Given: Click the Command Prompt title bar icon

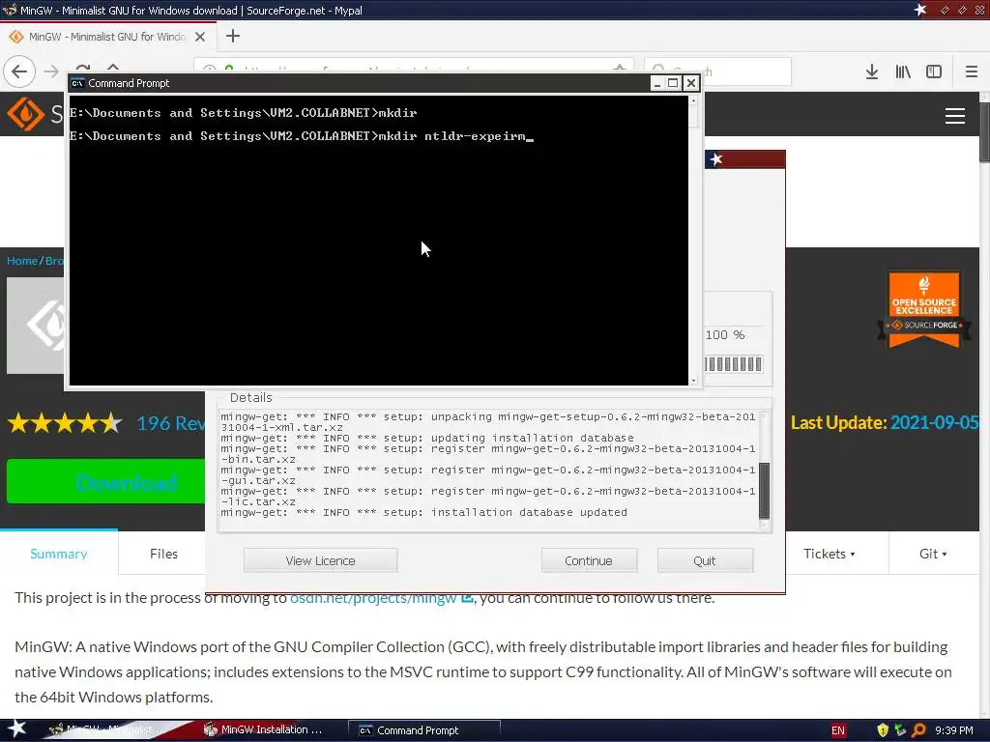Looking at the screenshot, I should pos(77,83).
